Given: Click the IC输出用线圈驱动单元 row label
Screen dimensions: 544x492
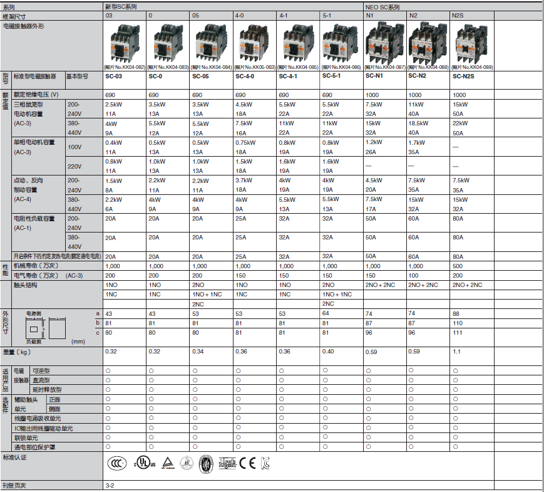Looking at the screenshot, I should (44, 429).
